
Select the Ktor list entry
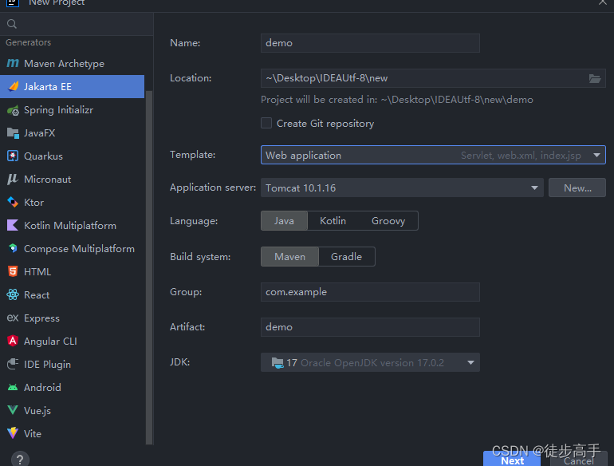tap(73, 202)
